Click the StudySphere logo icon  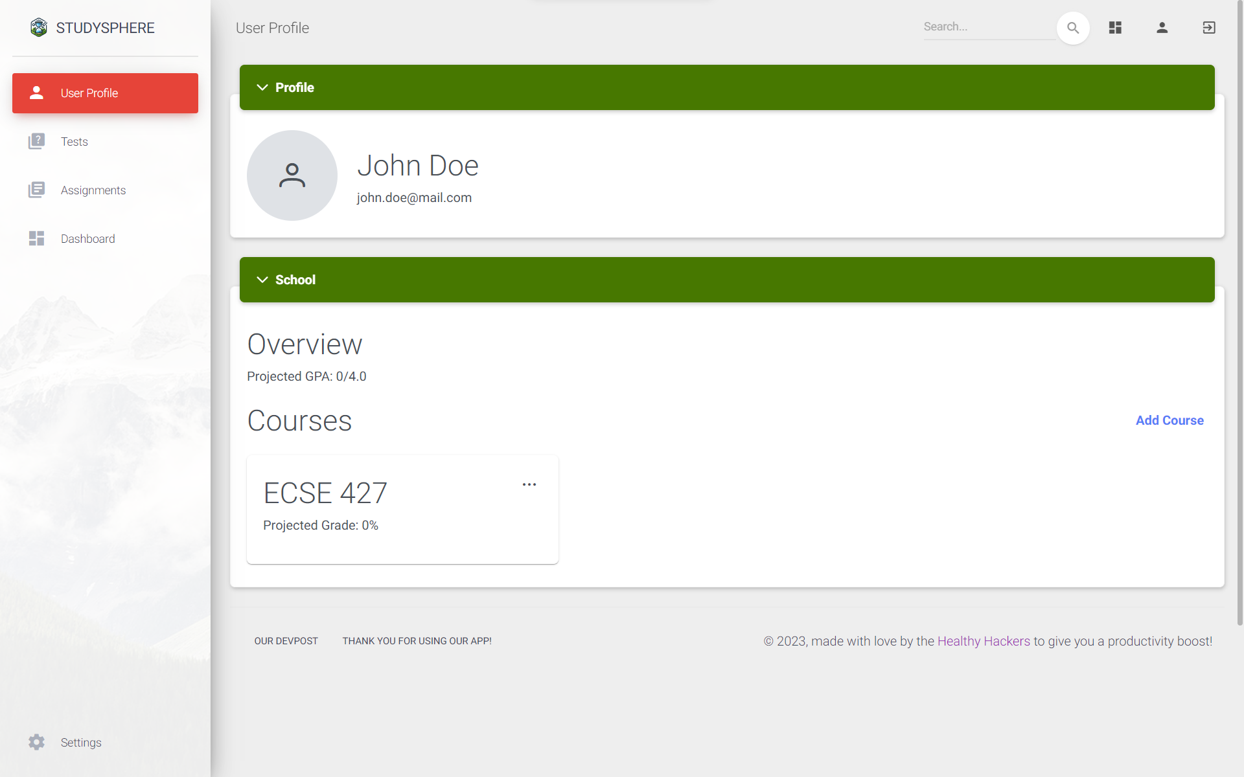pyautogui.click(x=39, y=27)
